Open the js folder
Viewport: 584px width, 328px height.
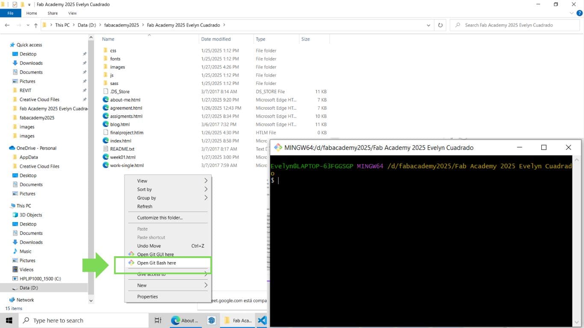[112, 75]
